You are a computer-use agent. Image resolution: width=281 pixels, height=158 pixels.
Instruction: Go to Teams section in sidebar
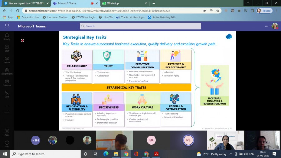click(7, 59)
